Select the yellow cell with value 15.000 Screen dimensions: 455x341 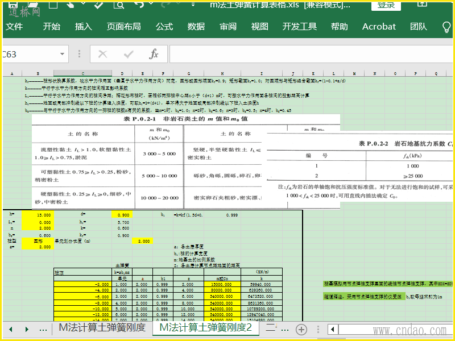tap(38, 215)
